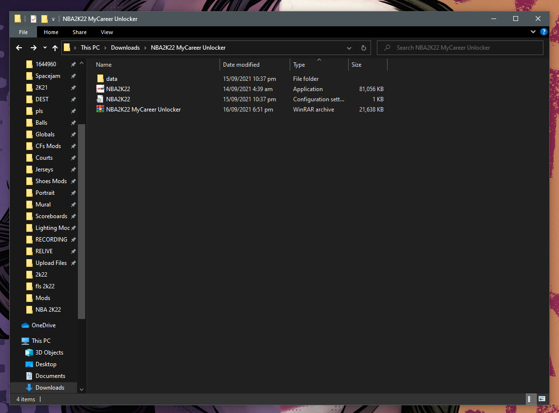Go back to previous folder
This screenshot has width=559, height=413.
pyautogui.click(x=19, y=48)
